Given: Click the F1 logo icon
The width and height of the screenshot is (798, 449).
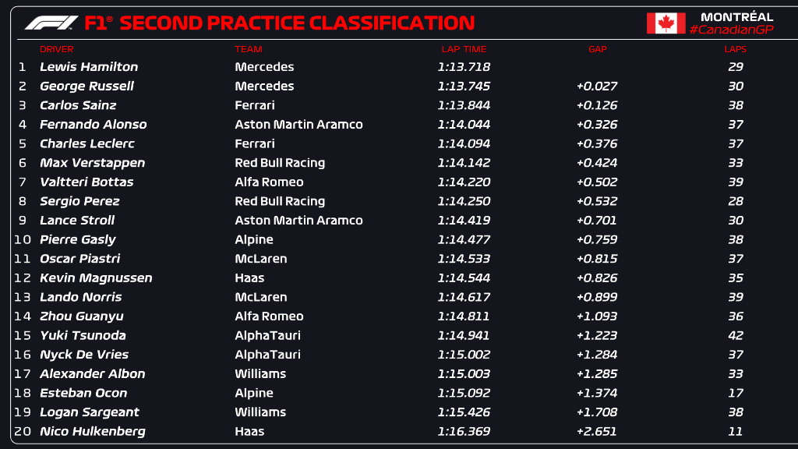Looking at the screenshot, I should (51, 23).
